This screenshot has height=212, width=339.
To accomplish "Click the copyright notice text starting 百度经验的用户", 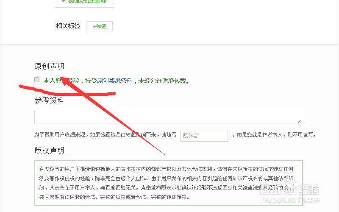I will [x=166, y=183].
